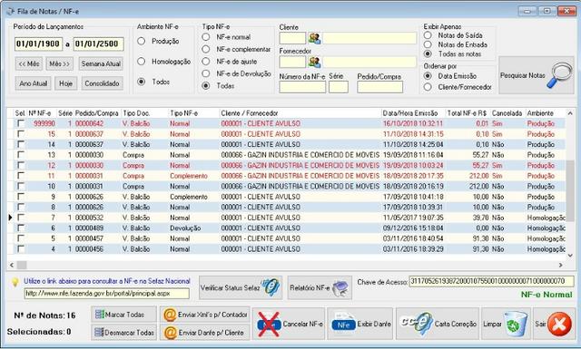Screen dimensions: 581x349
Task: Click the Limpar recycle bin button
Action: coord(506,324)
